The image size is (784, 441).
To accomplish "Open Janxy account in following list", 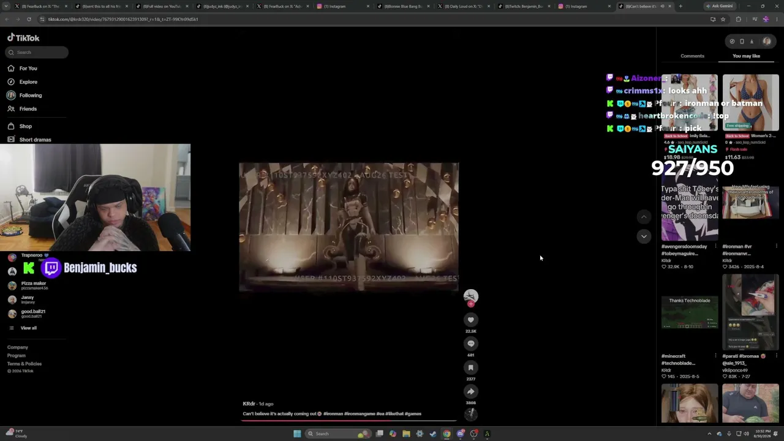I will point(21,299).
